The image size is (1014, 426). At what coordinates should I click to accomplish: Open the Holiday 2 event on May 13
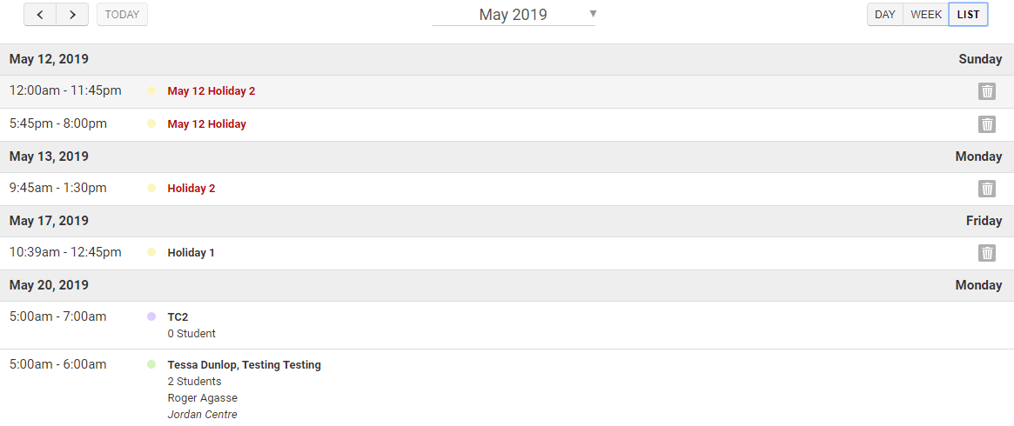tap(191, 189)
